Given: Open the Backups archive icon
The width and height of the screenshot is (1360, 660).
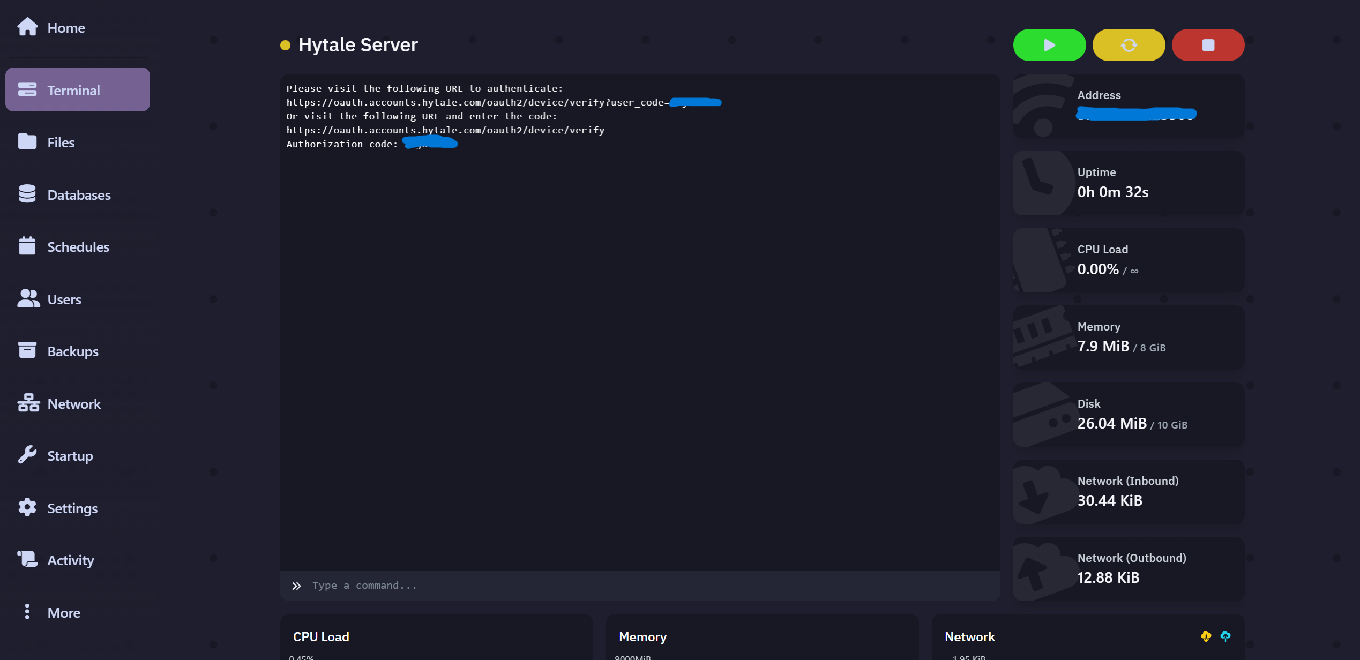Looking at the screenshot, I should [27, 350].
